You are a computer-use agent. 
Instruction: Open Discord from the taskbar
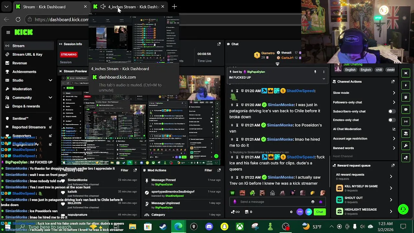click(x=209, y=227)
